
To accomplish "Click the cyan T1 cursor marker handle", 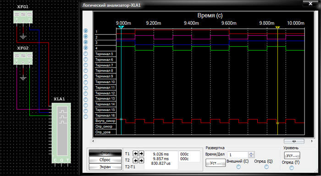I will click(x=121, y=27).
